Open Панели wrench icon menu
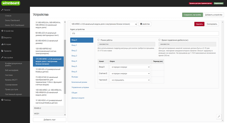This screenshot has width=227, height=123. (2, 10)
